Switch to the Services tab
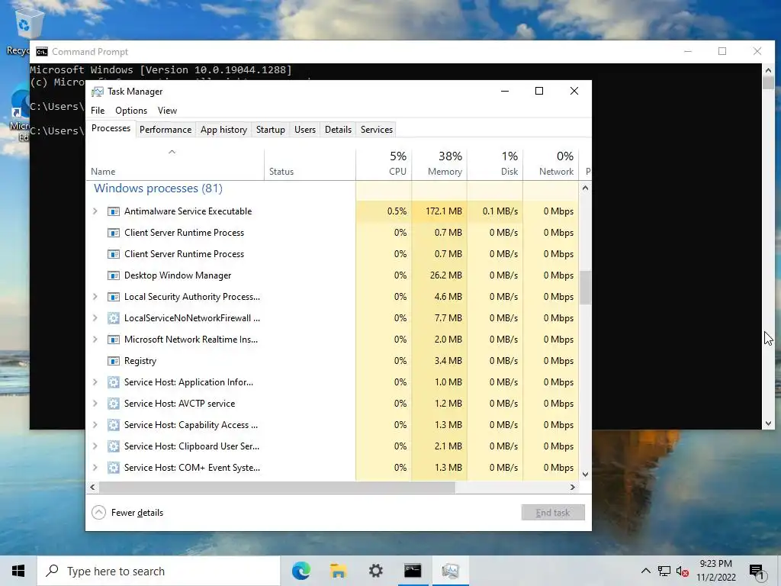The height and width of the screenshot is (586, 781). tap(377, 130)
